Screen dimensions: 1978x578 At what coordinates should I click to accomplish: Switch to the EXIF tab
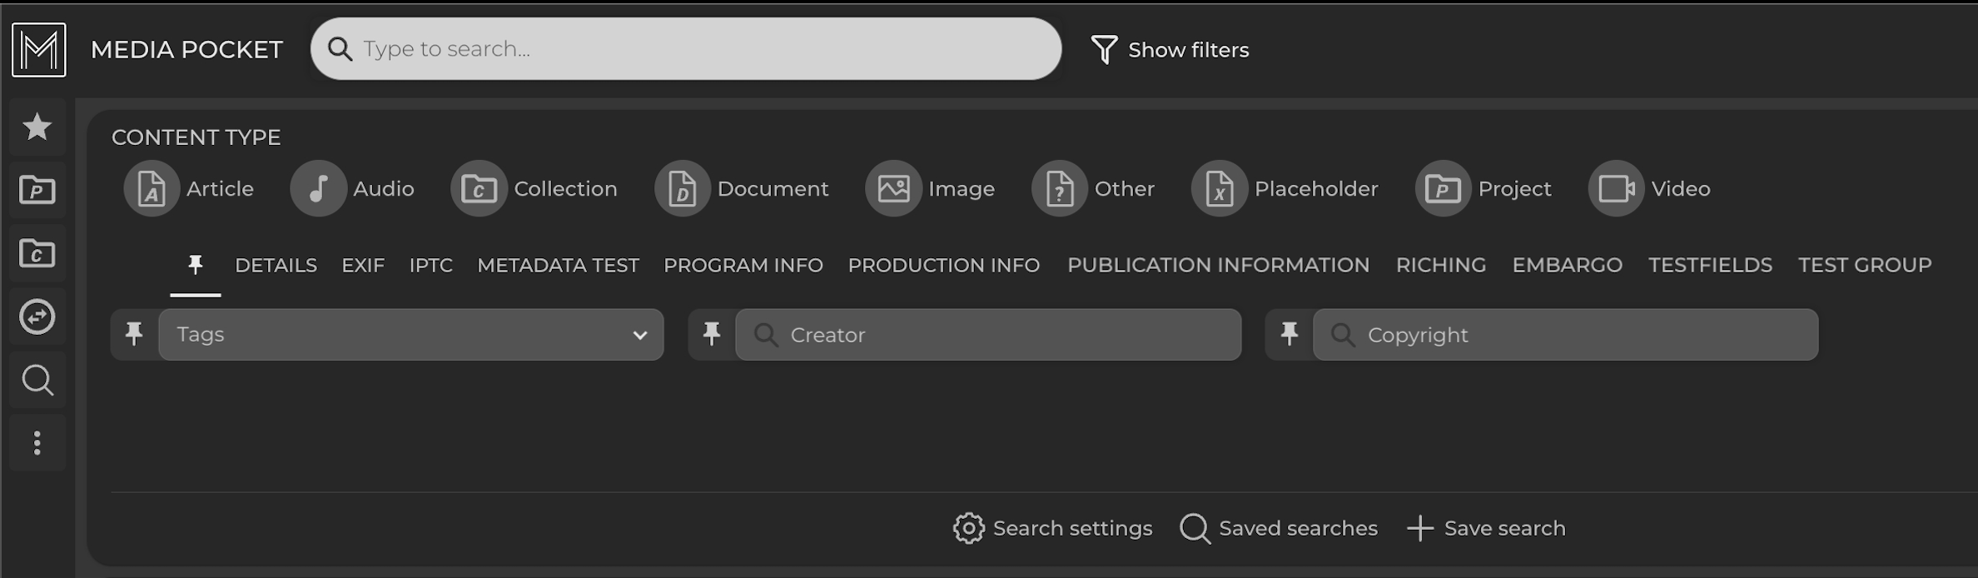(x=363, y=266)
